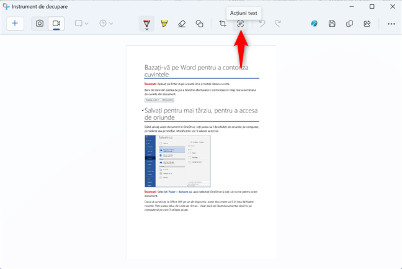Open the three-dots See more menu
This screenshot has height=269, width=402.
(x=391, y=24)
